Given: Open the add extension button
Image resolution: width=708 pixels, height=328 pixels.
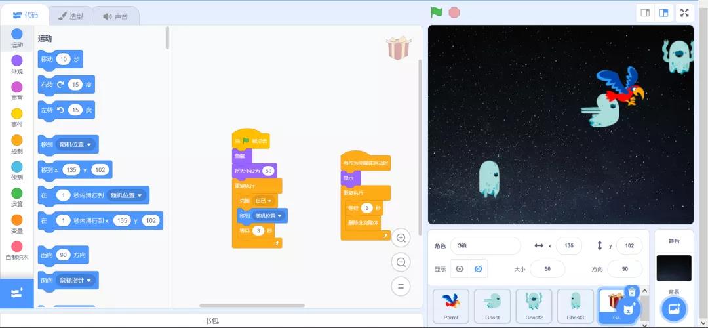Looking at the screenshot, I should point(17,293).
